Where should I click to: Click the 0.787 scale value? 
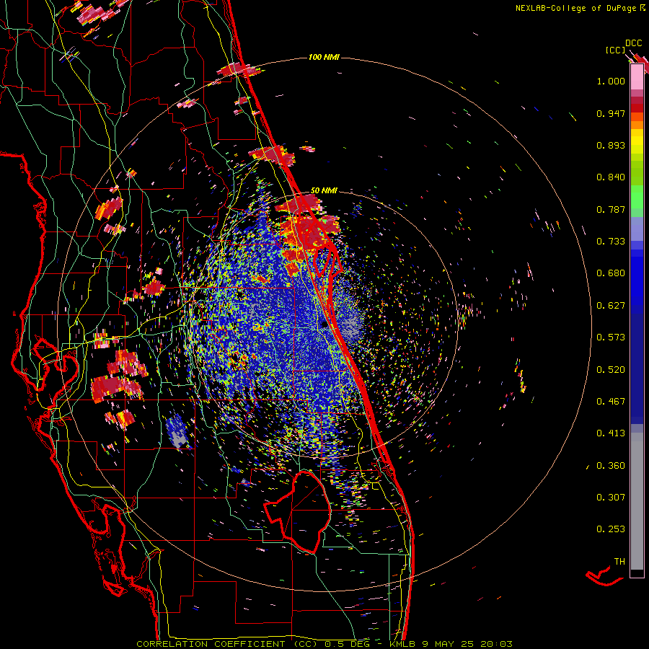[611, 209]
